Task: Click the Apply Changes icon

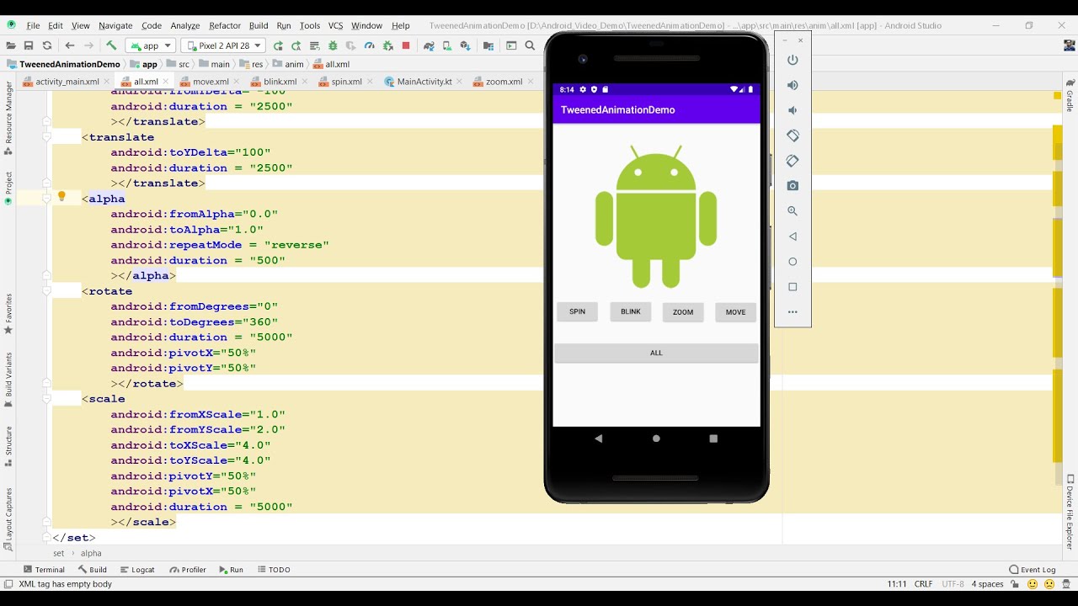Action: click(x=296, y=45)
